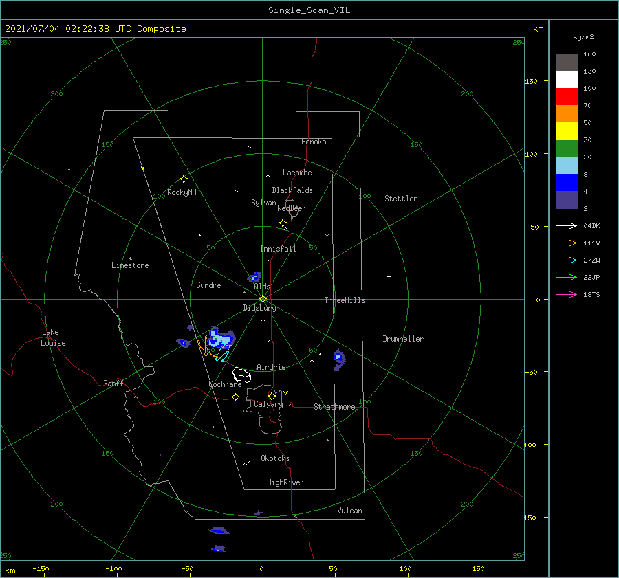Image resolution: width=619 pixels, height=578 pixels.
Task: Select the red 70-100 legend swatch
Action: click(567, 97)
